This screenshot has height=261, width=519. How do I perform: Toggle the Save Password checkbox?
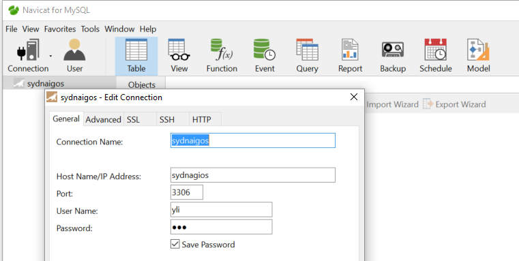coord(175,245)
